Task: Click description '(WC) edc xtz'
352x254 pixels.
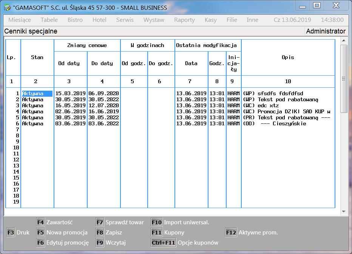Action: coord(261,105)
